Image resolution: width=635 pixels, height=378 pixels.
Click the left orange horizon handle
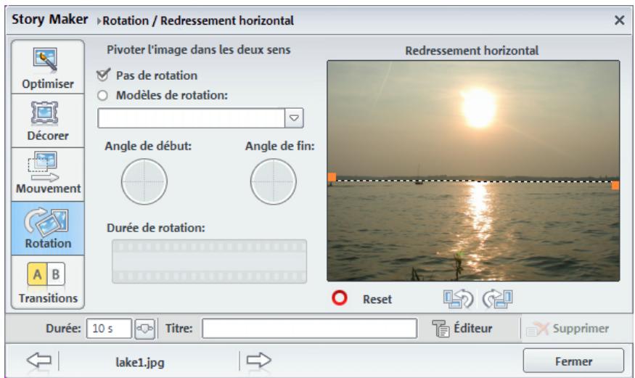click(x=332, y=177)
